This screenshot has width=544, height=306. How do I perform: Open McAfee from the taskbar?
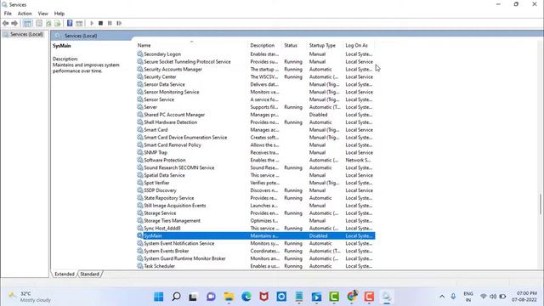(x=263, y=297)
